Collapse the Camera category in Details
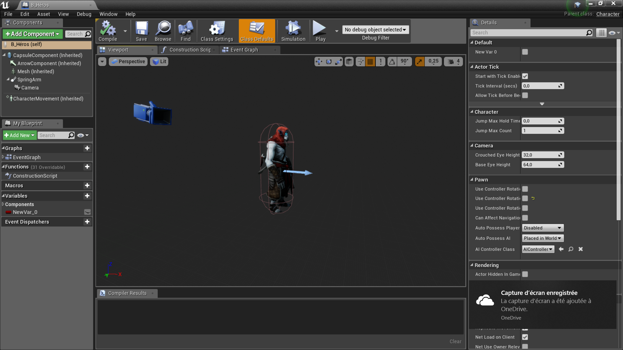623x350 pixels. pos(472,146)
